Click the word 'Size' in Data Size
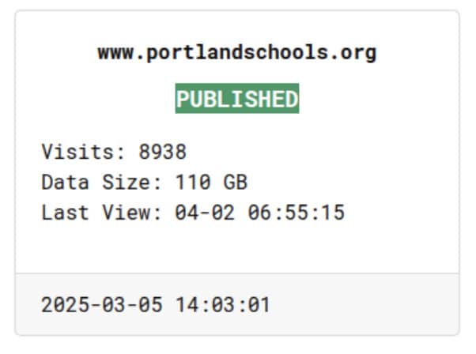Screen dimensions: 476x354 [x=126, y=182]
